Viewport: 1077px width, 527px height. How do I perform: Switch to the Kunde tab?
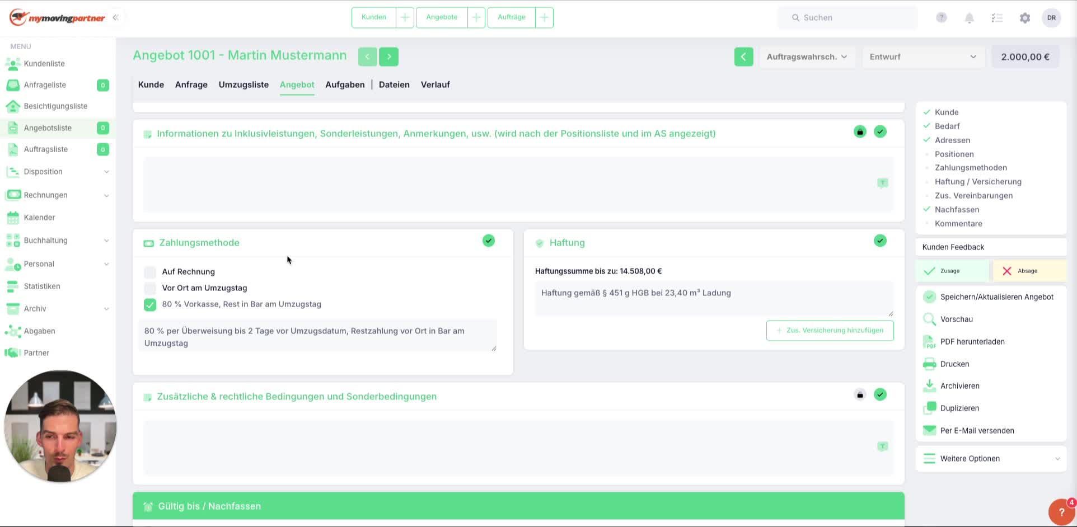tap(151, 84)
